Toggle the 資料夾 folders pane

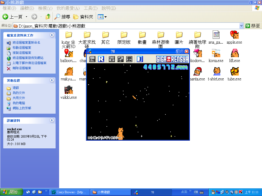tap(83, 17)
